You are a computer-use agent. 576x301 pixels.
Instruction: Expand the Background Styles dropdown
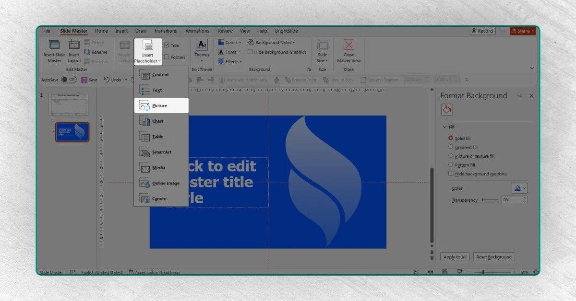tap(272, 43)
